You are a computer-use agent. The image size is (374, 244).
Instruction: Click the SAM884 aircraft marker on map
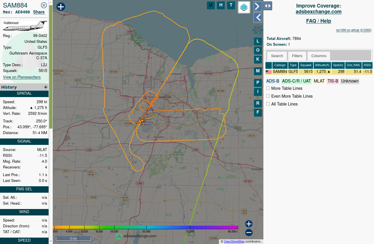140,121
